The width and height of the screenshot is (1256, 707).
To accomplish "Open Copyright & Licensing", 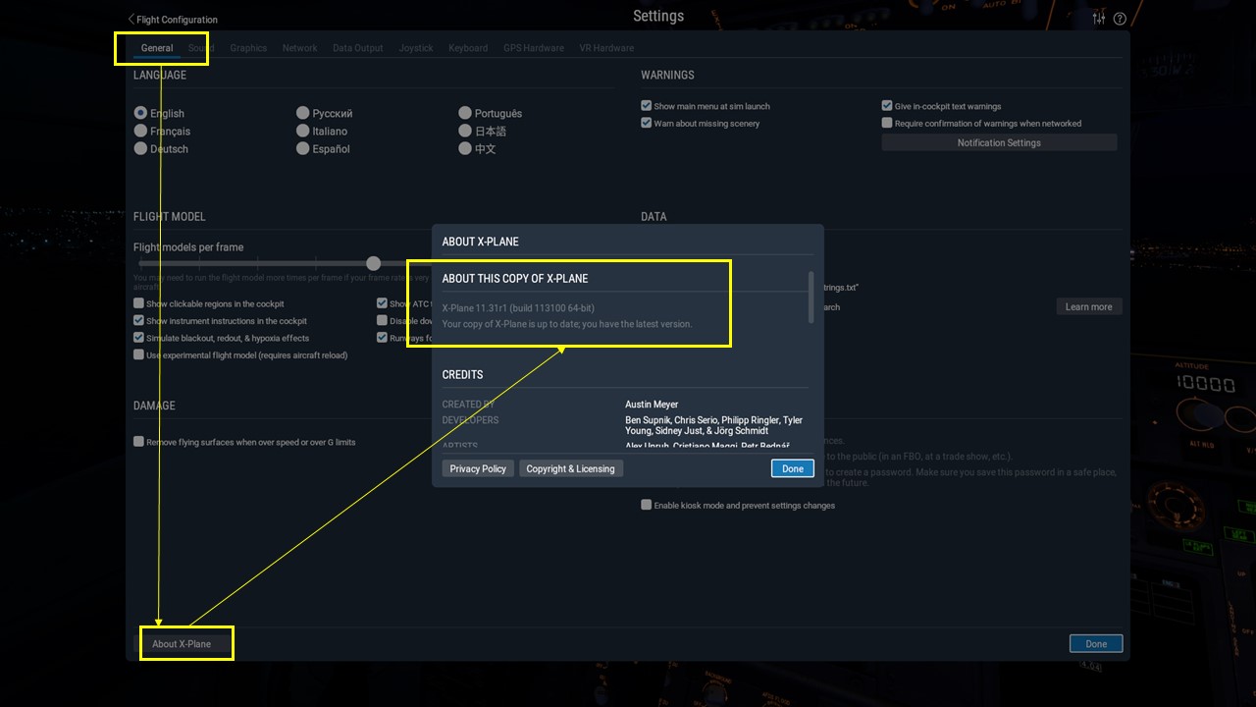I will [x=571, y=468].
